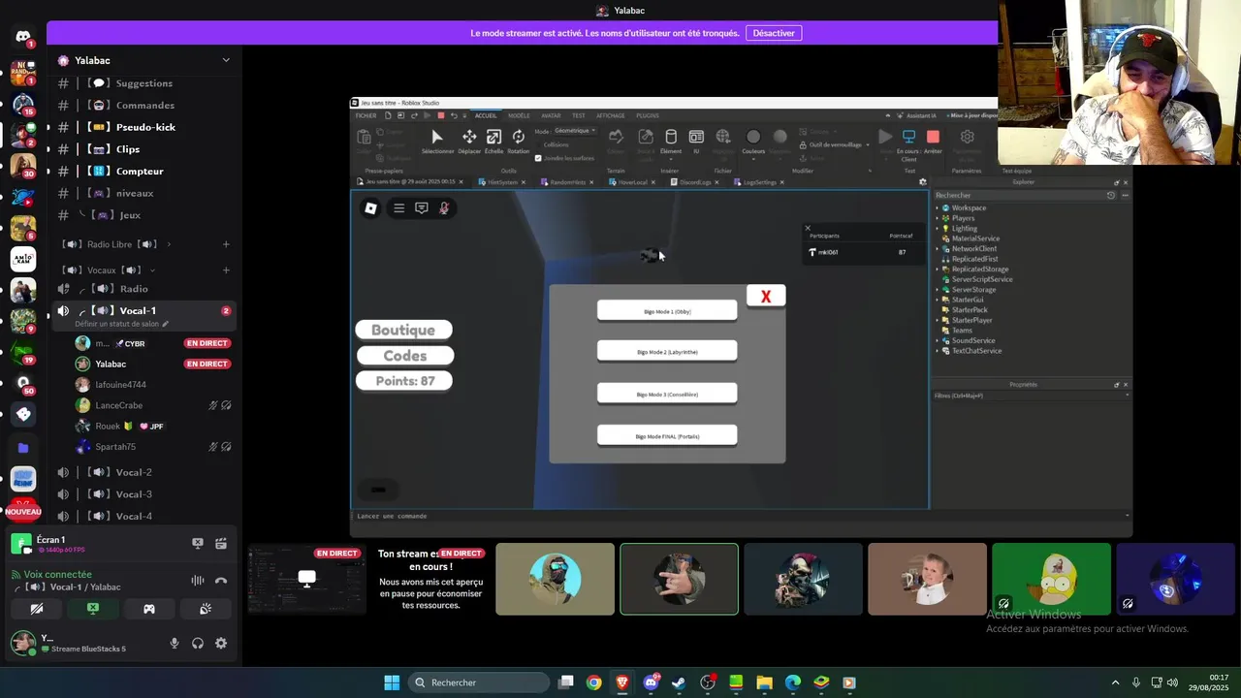Open the Roblox logo menu in the game viewport
Screen dimensions: 1241x698
tap(370, 208)
